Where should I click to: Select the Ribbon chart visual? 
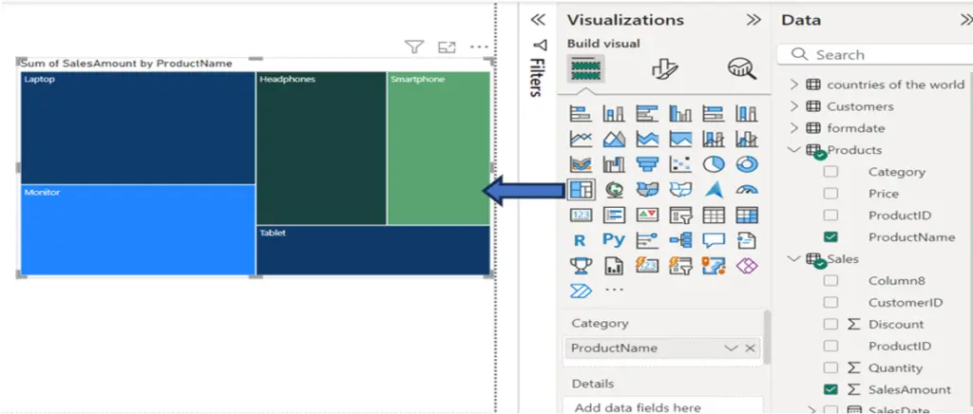581,164
